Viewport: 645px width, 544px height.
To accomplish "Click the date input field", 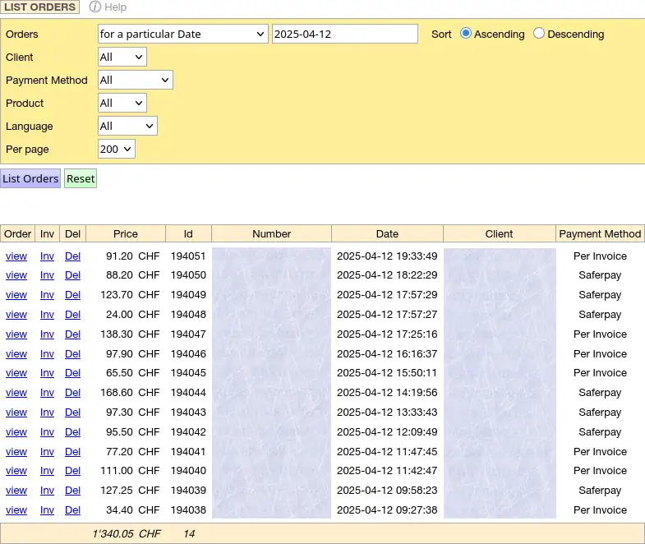I will click(x=344, y=34).
